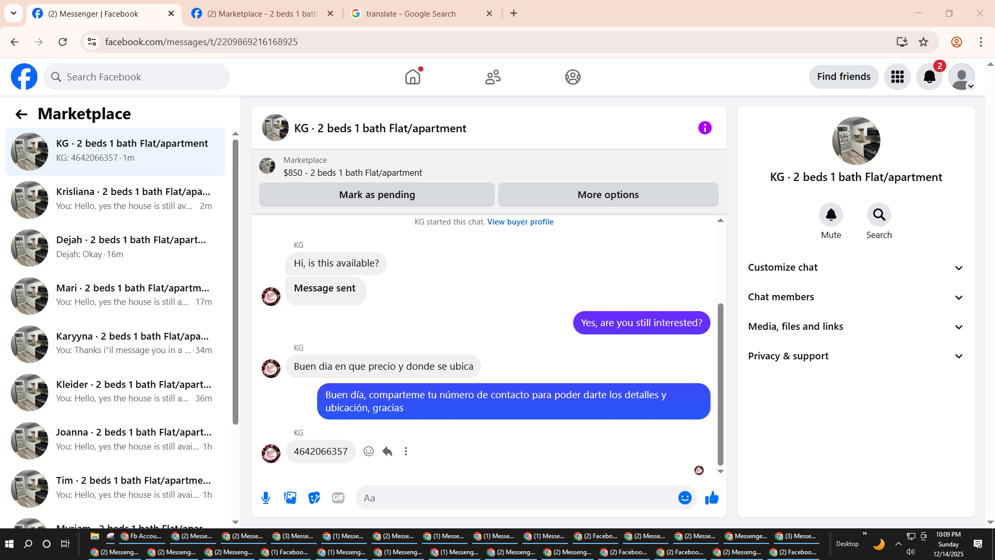The height and width of the screenshot is (560, 995).
Task: Reply to the phone number message
Action: click(x=387, y=451)
